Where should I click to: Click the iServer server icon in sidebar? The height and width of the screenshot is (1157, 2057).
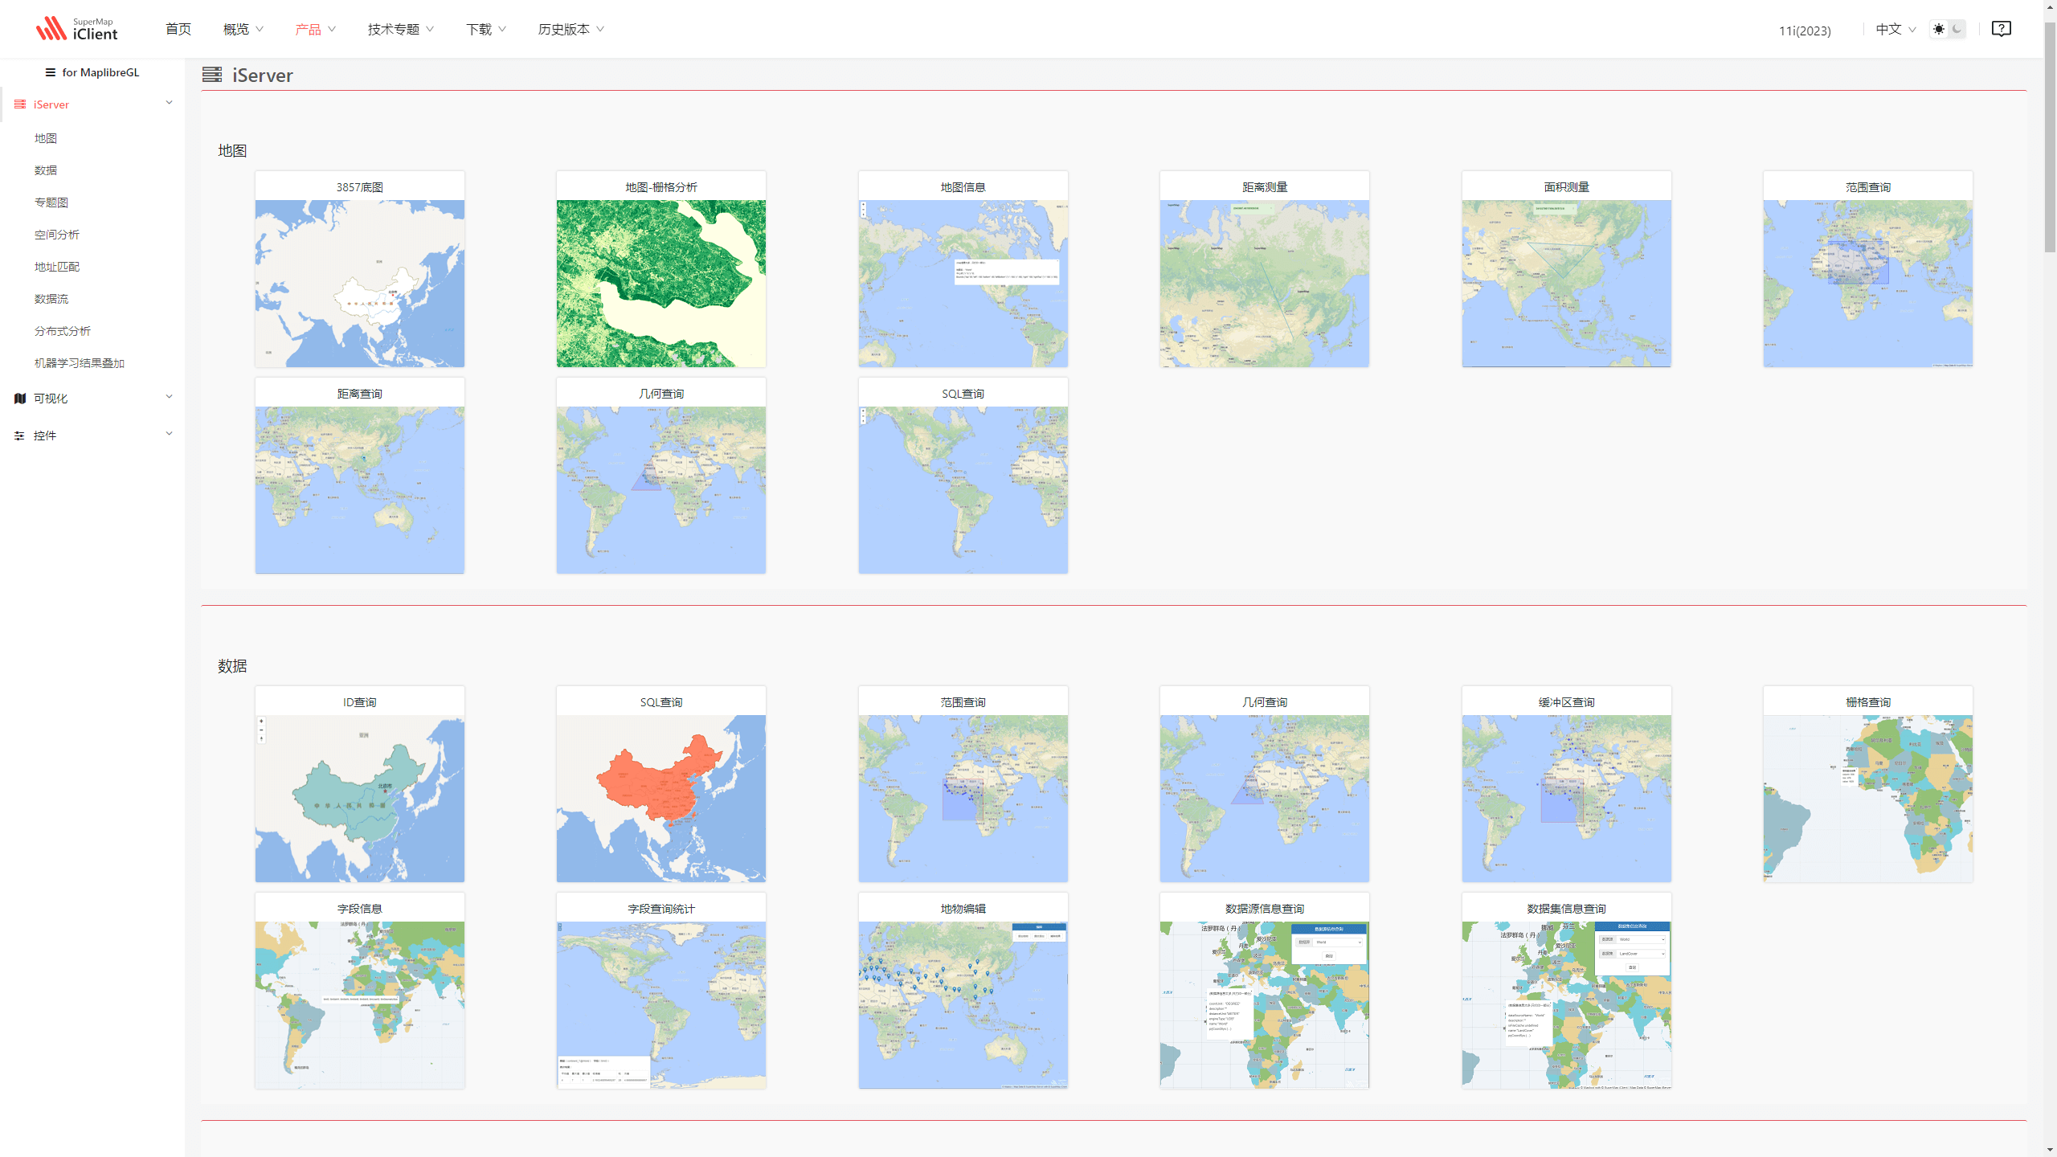pyautogui.click(x=20, y=104)
